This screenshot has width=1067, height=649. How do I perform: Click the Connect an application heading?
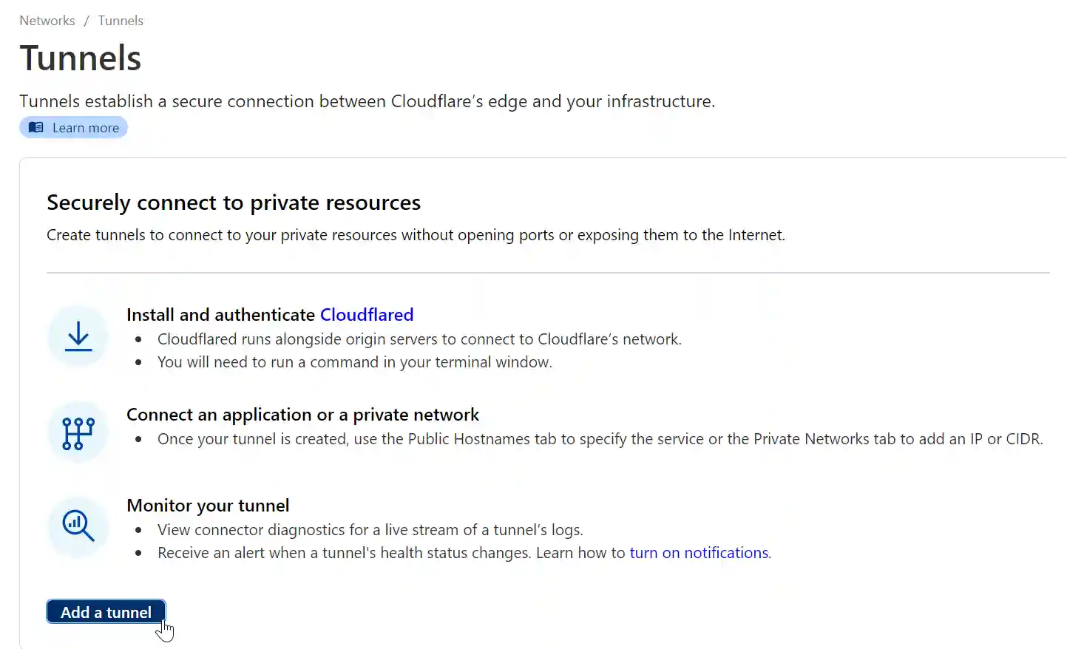coord(303,415)
